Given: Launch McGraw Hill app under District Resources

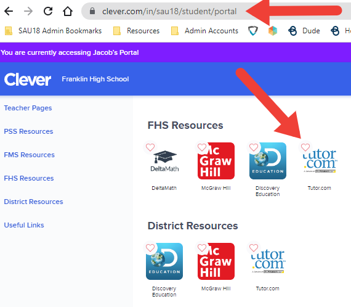Looking at the screenshot, I should point(216,261).
